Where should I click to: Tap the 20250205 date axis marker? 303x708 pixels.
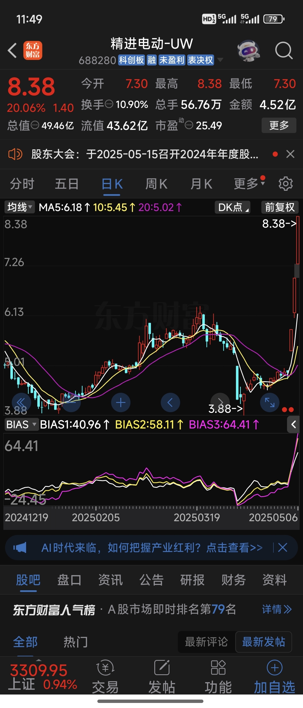coord(96,517)
